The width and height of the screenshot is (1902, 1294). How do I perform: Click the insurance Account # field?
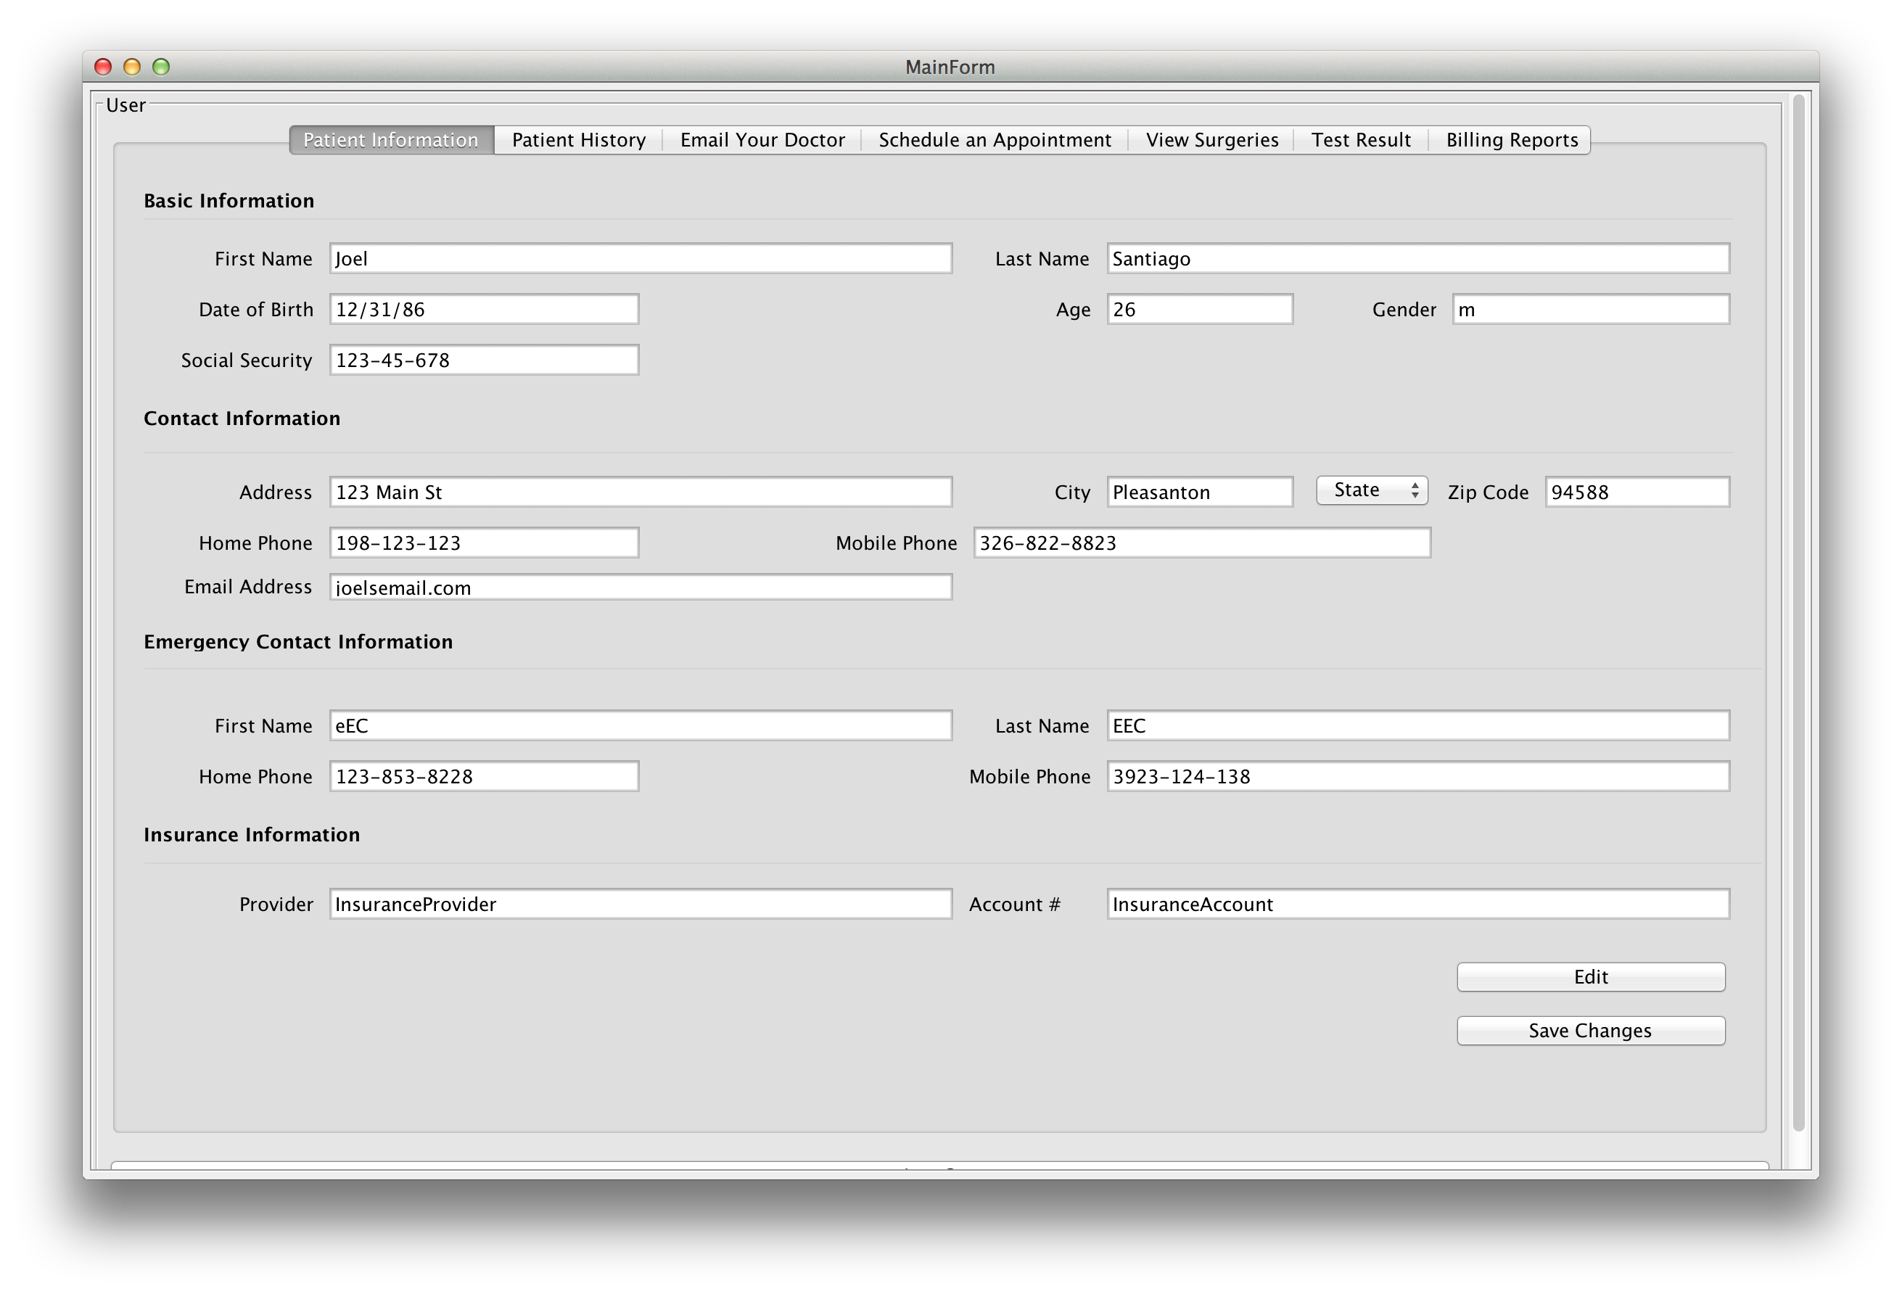1417,904
